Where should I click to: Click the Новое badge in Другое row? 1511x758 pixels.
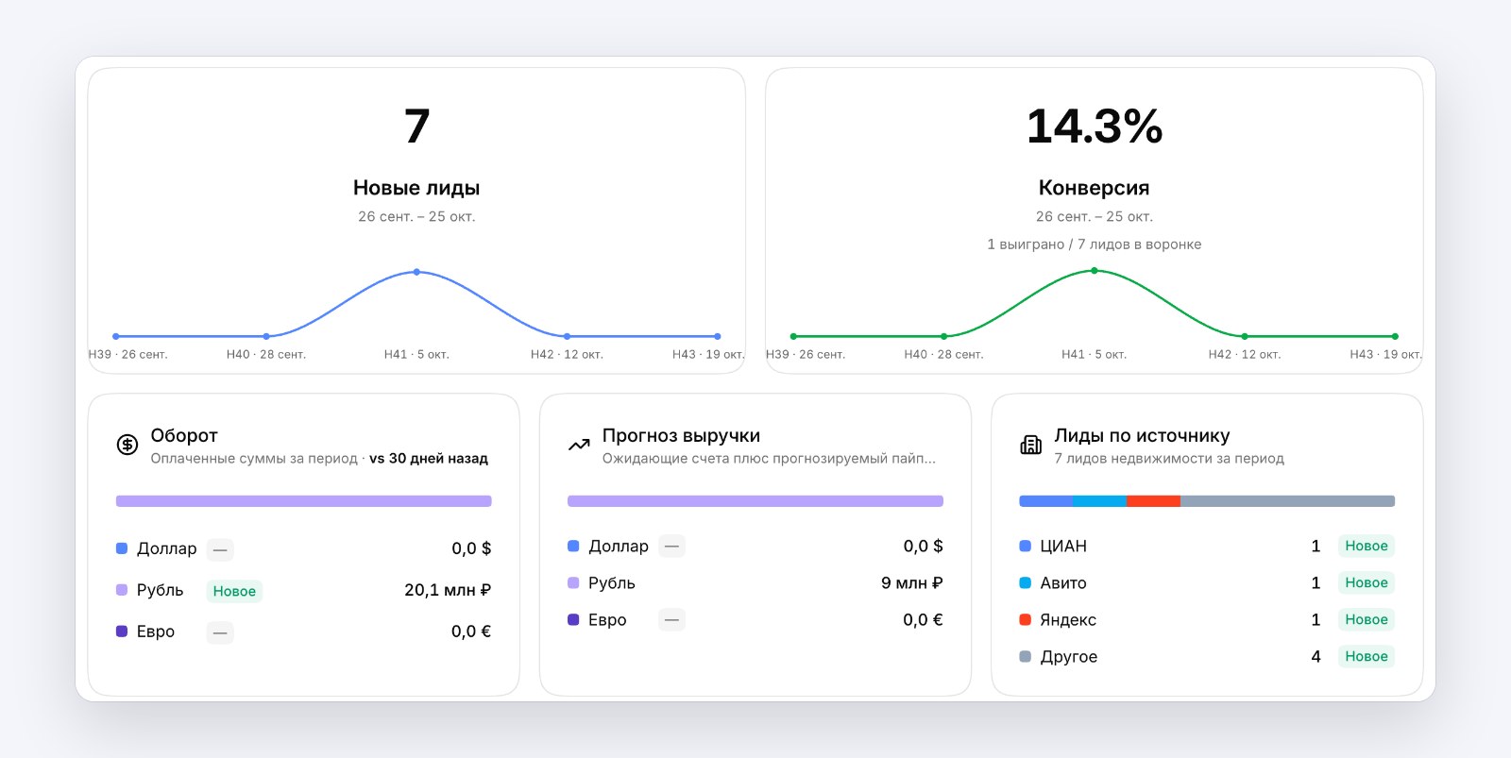tap(1367, 656)
